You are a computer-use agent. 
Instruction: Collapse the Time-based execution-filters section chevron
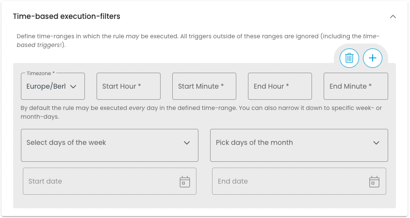pos(393,16)
